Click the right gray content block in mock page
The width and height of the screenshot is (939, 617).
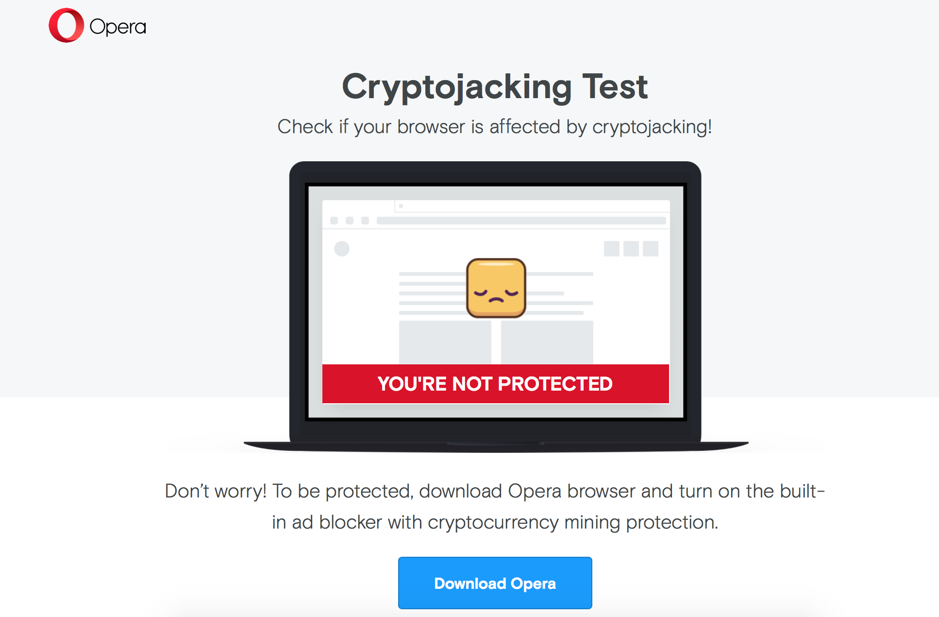click(547, 342)
